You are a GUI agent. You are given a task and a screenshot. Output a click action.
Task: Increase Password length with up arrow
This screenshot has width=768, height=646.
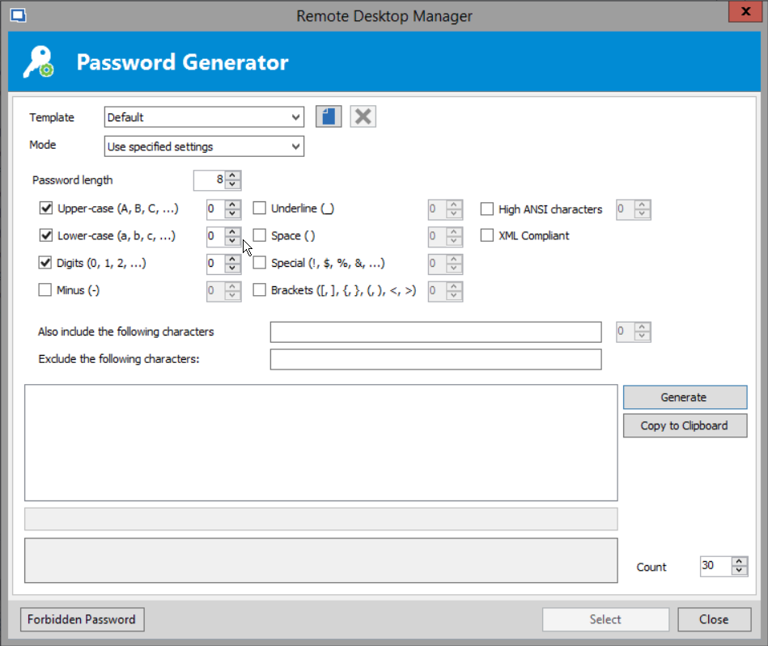pos(232,175)
